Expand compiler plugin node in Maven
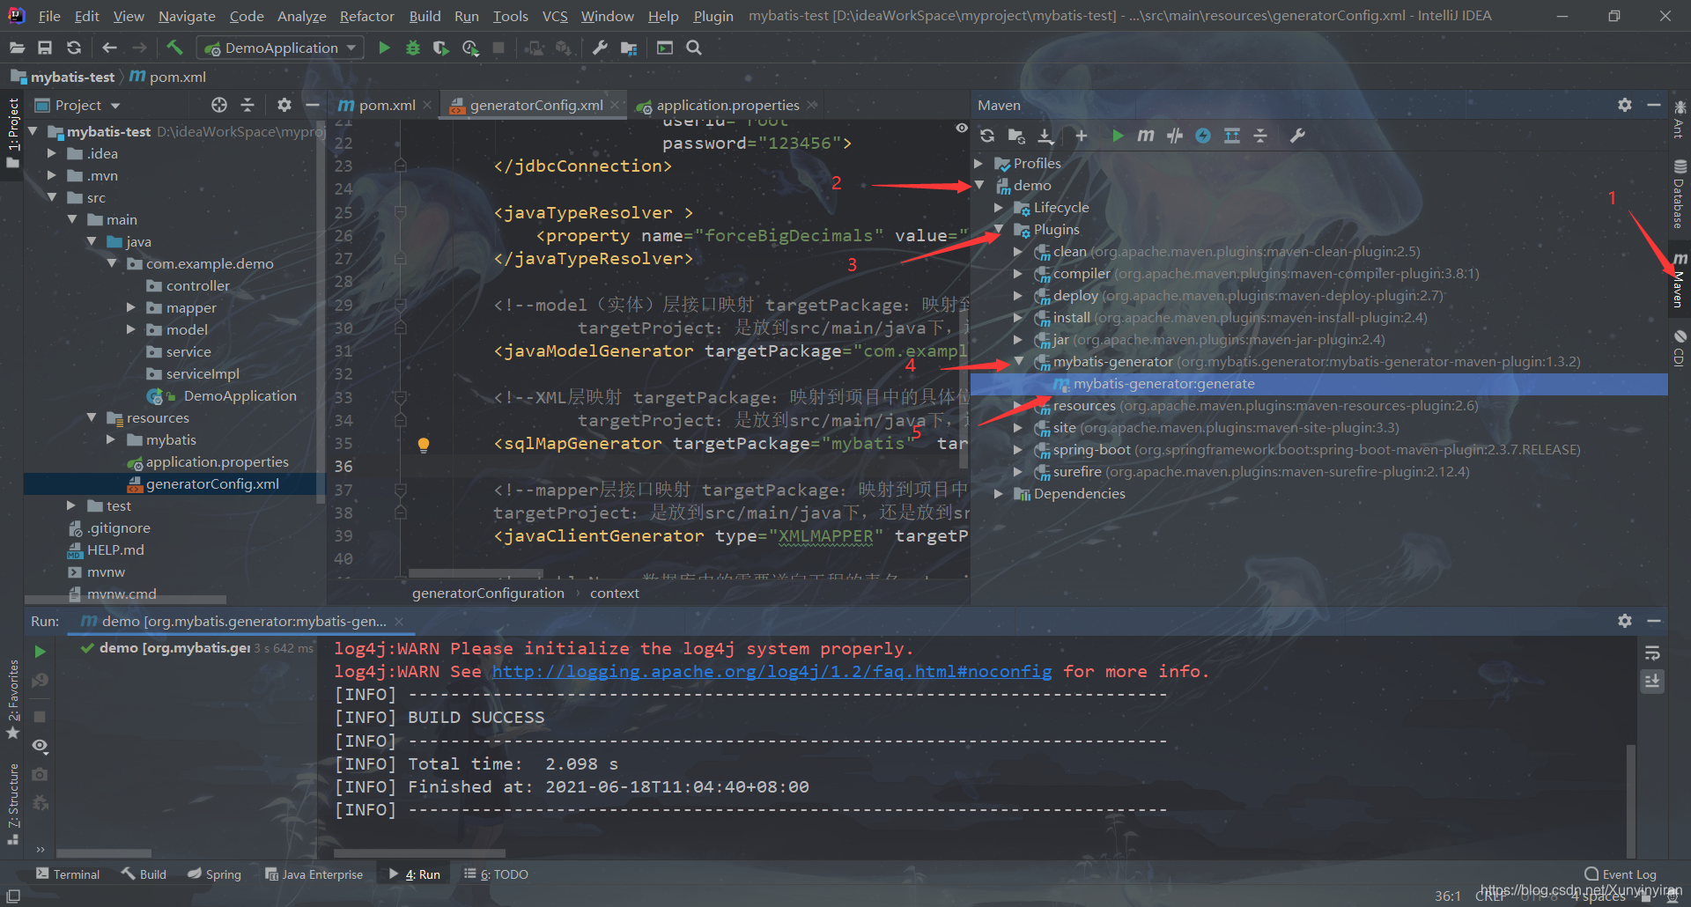The height and width of the screenshot is (907, 1691). point(1019,274)
